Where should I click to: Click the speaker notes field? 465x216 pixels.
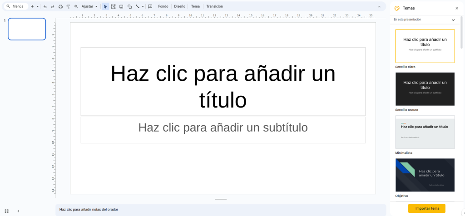[221, 210]
